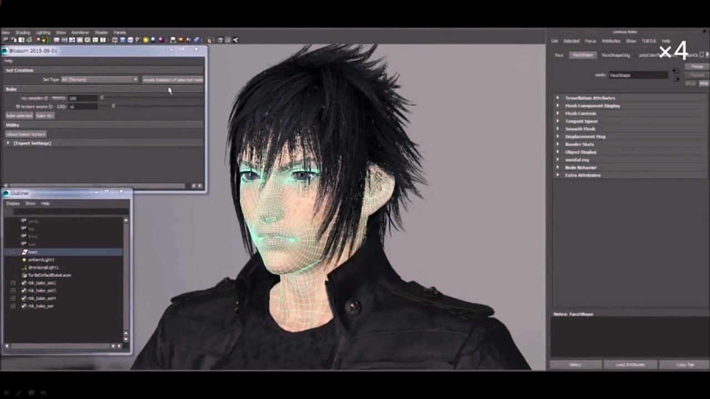Click the Outliner vertical scrollbar up arrow
The width and height of the screenshot is (710, 399).
(x=126, y=221)
